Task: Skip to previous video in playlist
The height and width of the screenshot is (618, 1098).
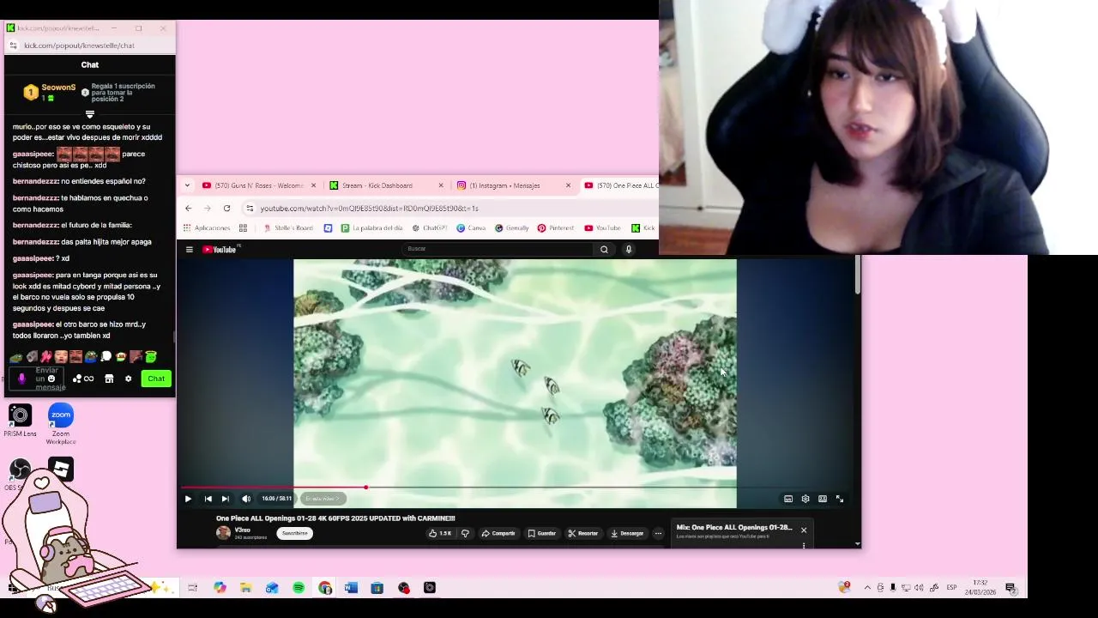Action: 208,499
